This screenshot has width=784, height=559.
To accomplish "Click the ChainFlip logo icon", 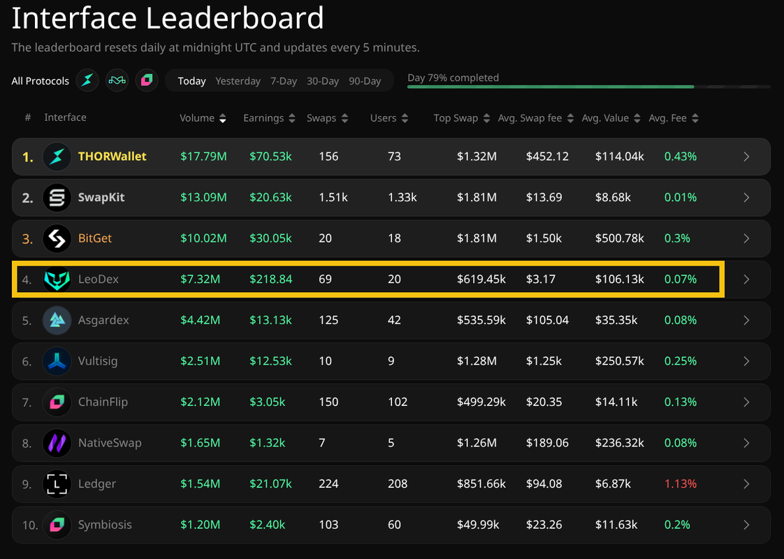I will point(57,402).
